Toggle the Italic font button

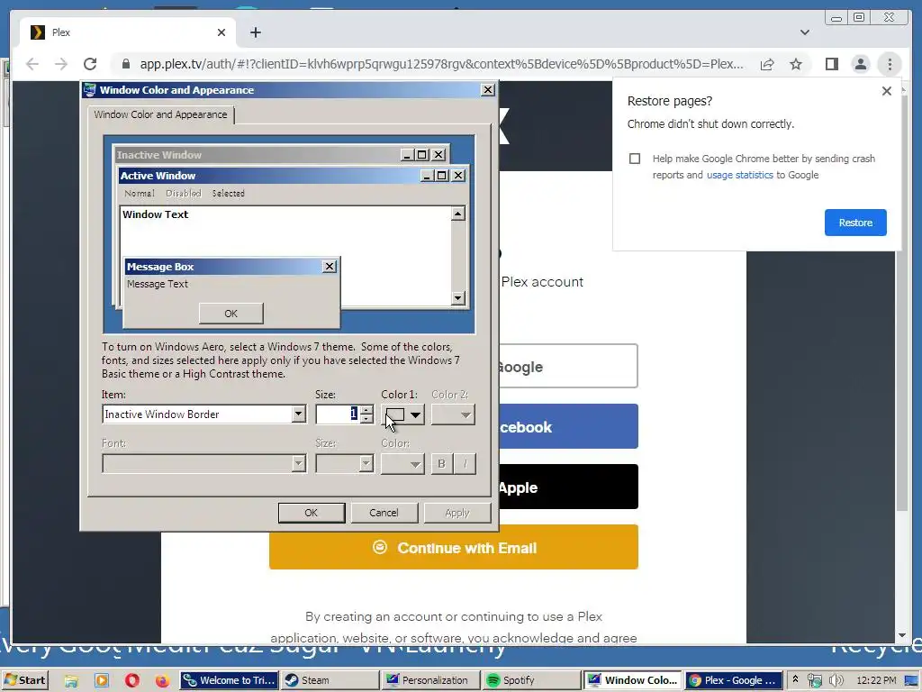(x=465, y=464)
